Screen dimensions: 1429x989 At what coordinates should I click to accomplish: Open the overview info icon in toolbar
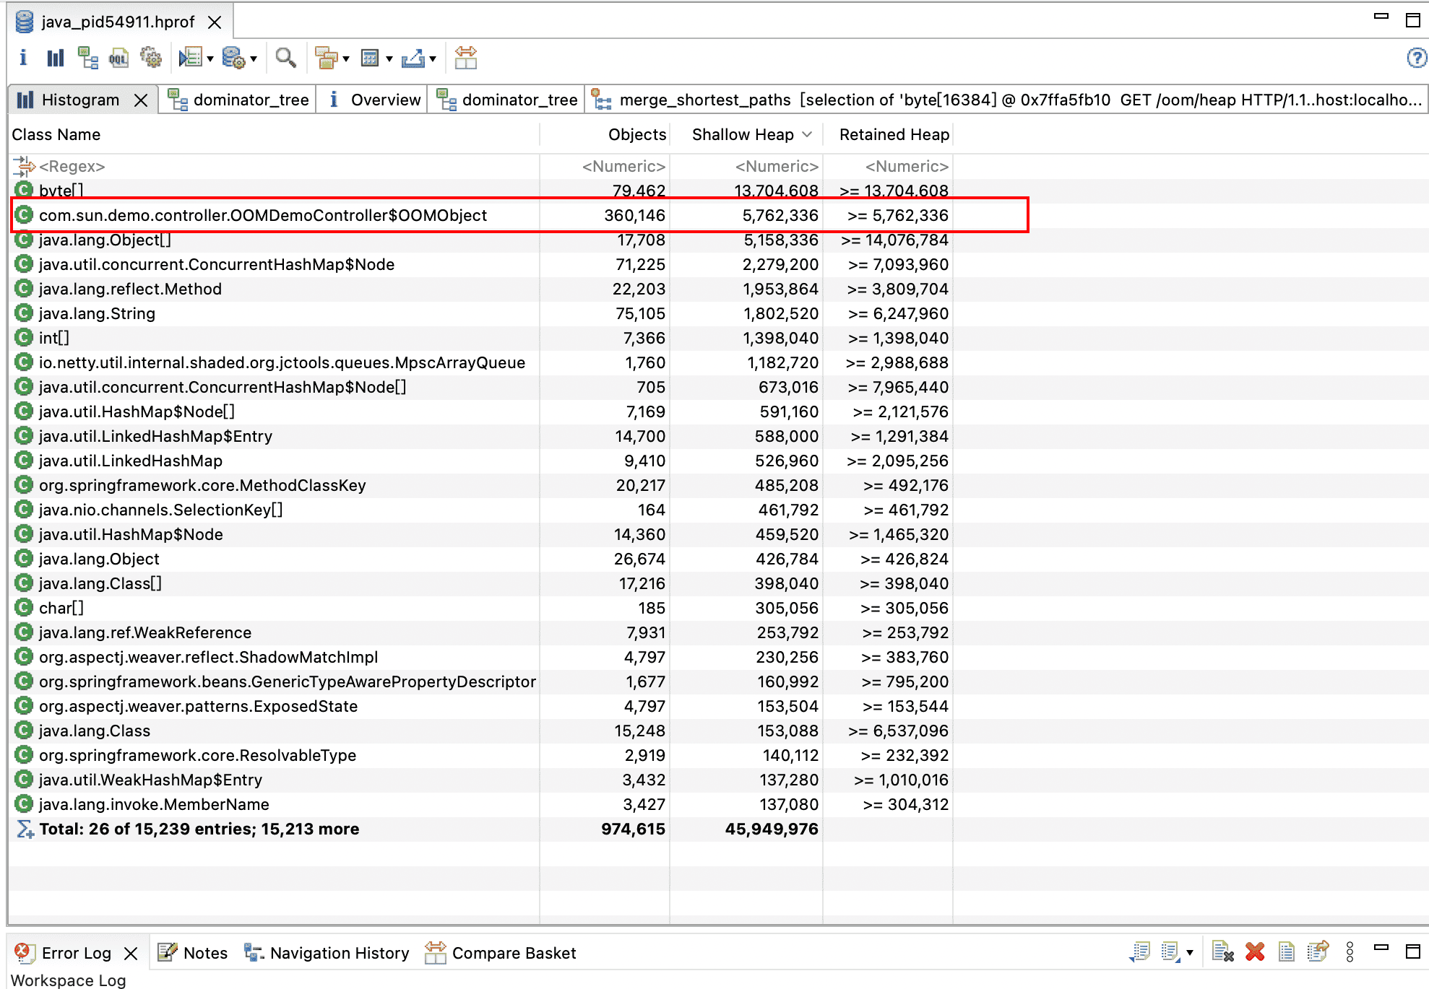tap(23, 58)
